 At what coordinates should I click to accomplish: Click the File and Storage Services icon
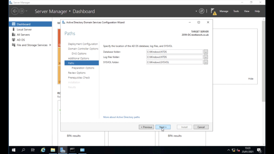click(14, 45)
